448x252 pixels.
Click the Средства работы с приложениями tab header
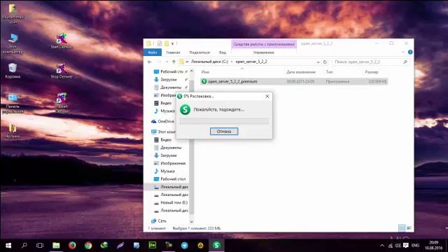(264, 44)
